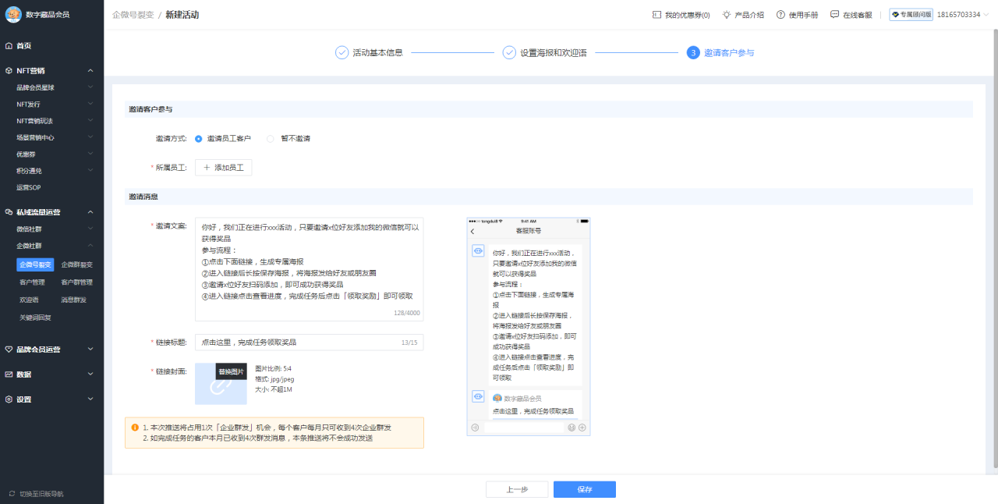998x504 pixels.
Task: Click the 保存 save button
Action: (x=584, y=489)
